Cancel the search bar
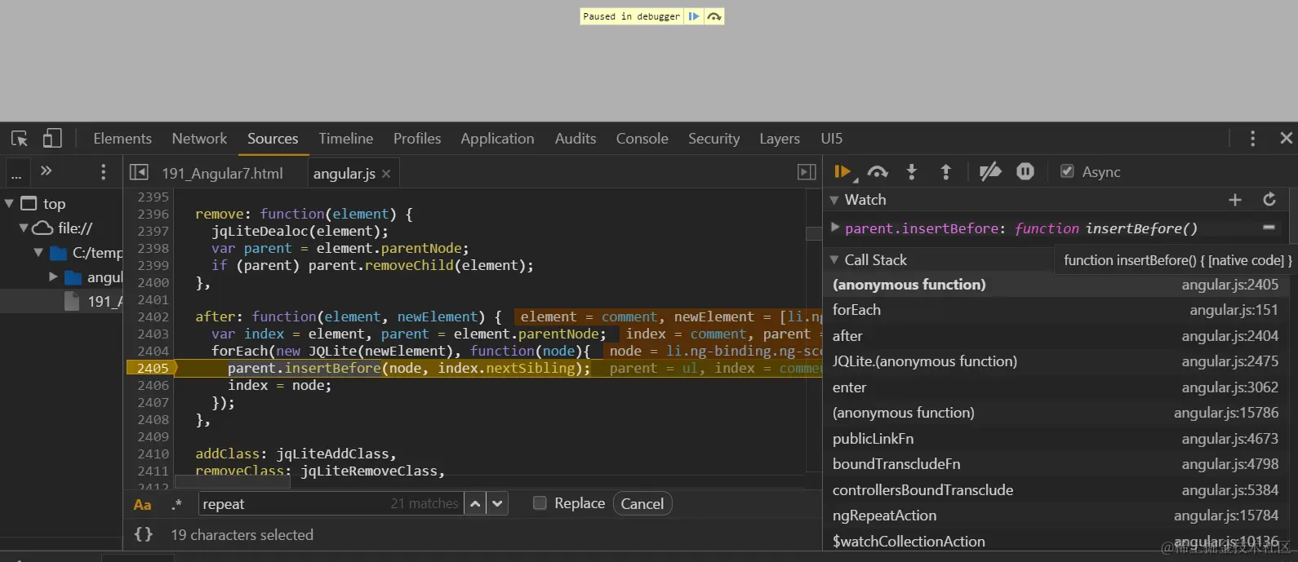 click(642, 504)
